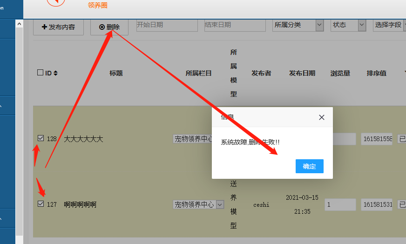Viewport: 406px width, 244px height.
Task: Uncheck the checkbox for row 128
Action: [41, 138]
